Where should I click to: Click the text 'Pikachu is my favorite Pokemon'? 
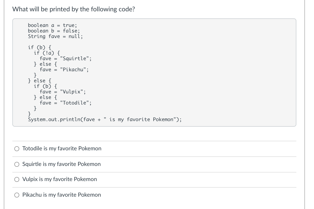pyautogui.click(x=61, y=195)
